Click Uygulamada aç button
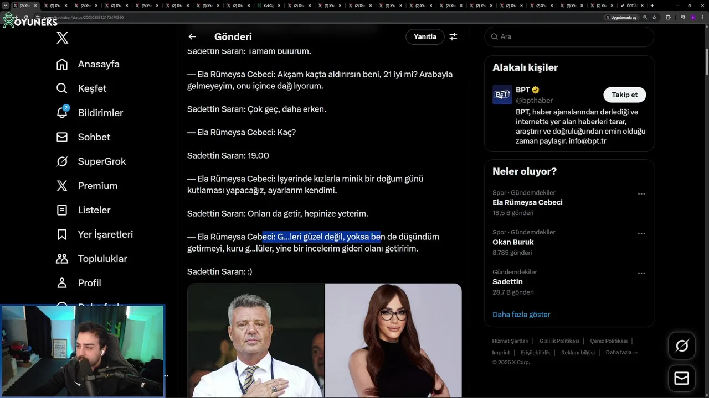 [x=621, y=18]
